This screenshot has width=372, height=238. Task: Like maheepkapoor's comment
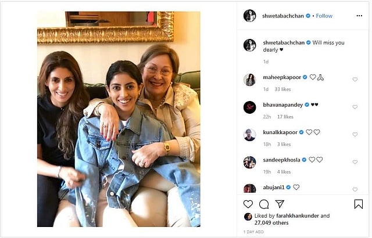pos(355,80)
